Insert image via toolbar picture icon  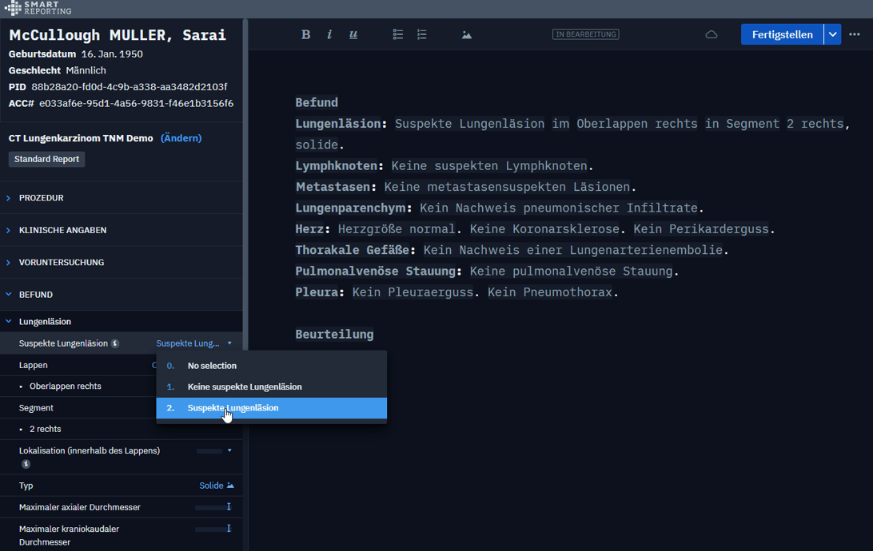pyautogui.click(x=467, y=35)
